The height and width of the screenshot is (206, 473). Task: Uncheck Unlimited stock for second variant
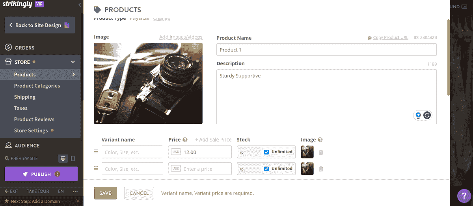[x=266, y=169]
